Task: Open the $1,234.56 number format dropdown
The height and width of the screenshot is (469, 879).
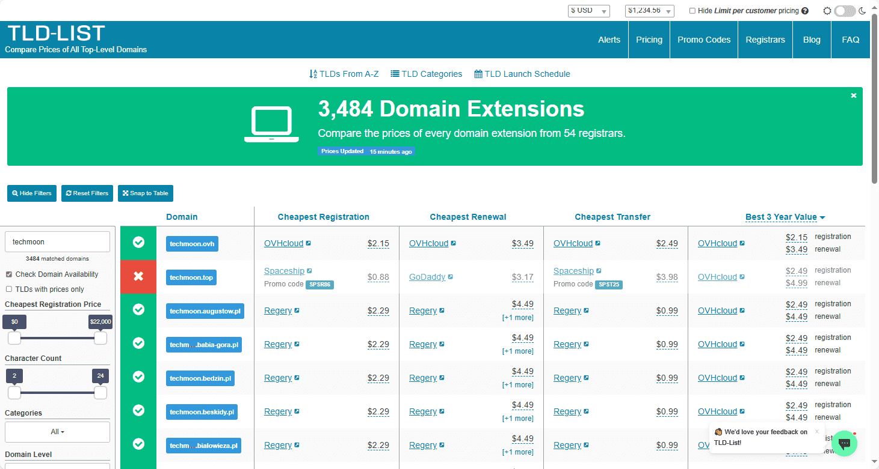Action: coord(649,11)
